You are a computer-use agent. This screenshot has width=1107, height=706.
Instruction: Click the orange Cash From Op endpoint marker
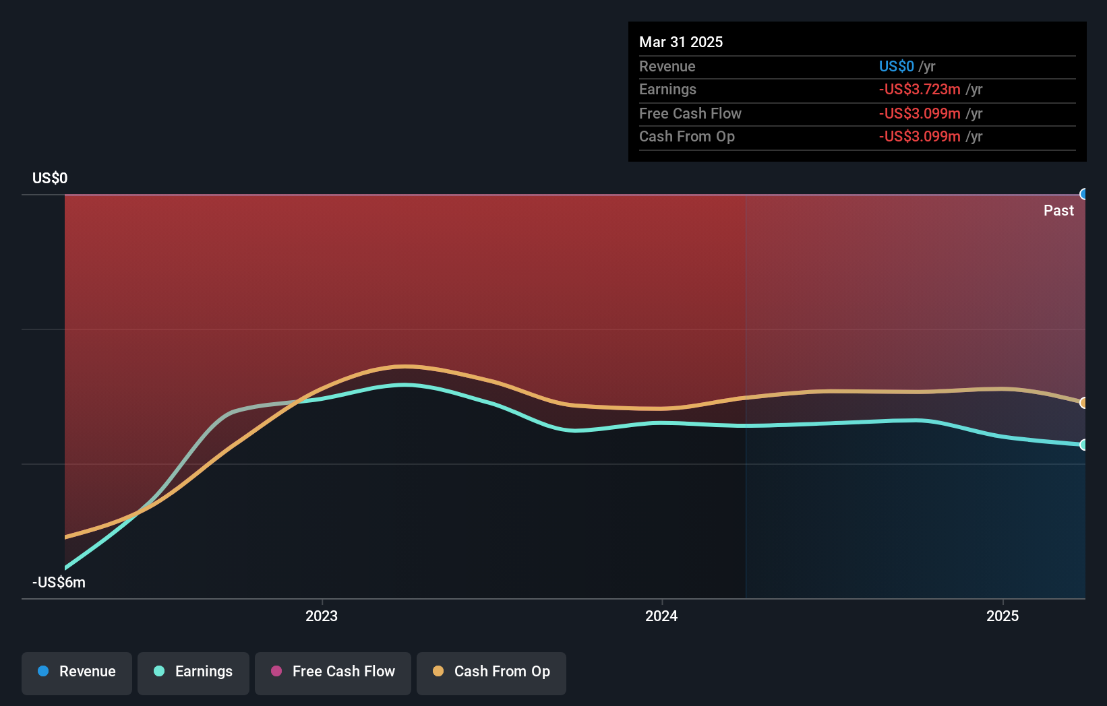point(1084,403)
